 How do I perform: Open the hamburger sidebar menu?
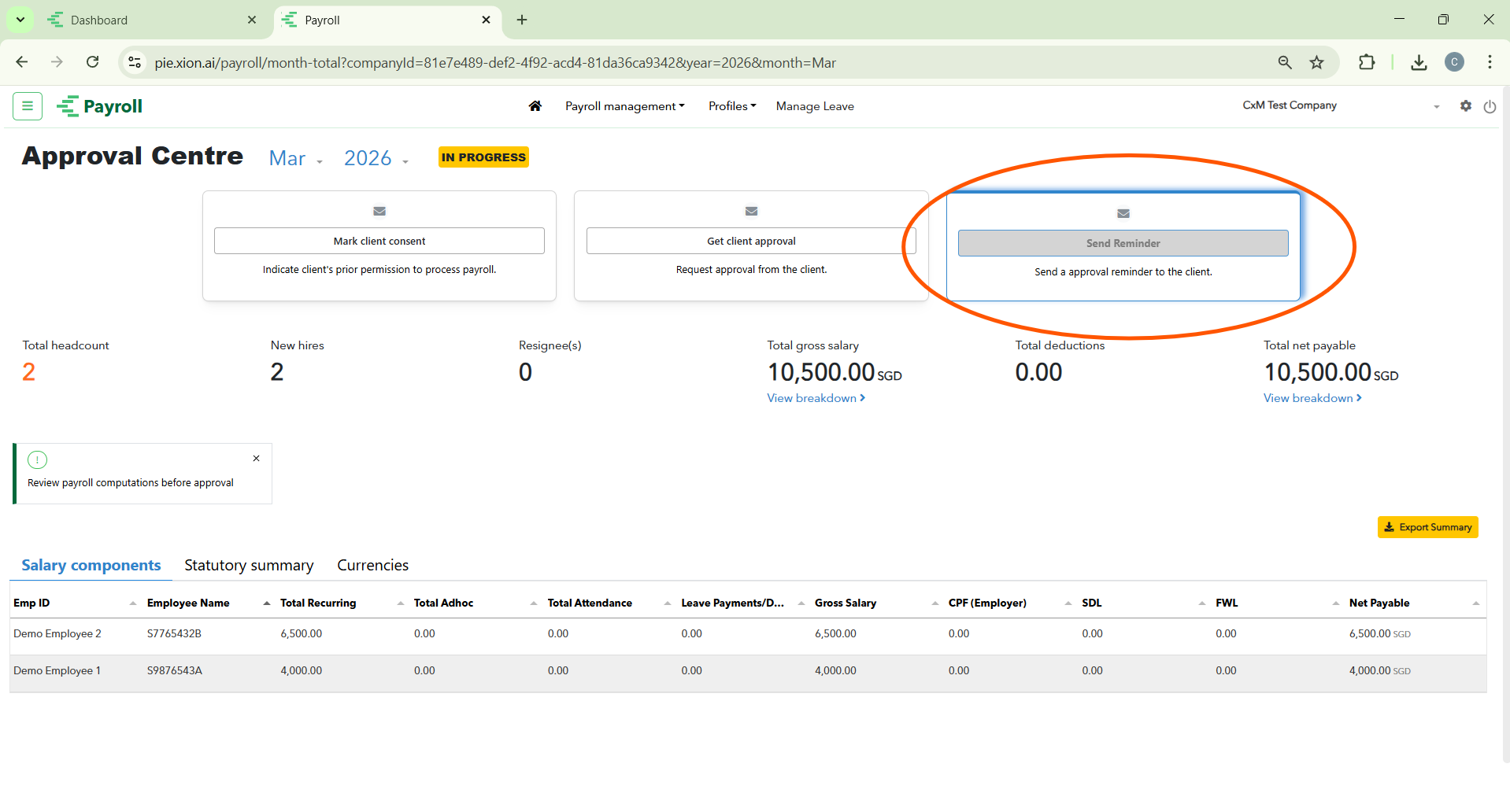(x=28, y=105)
